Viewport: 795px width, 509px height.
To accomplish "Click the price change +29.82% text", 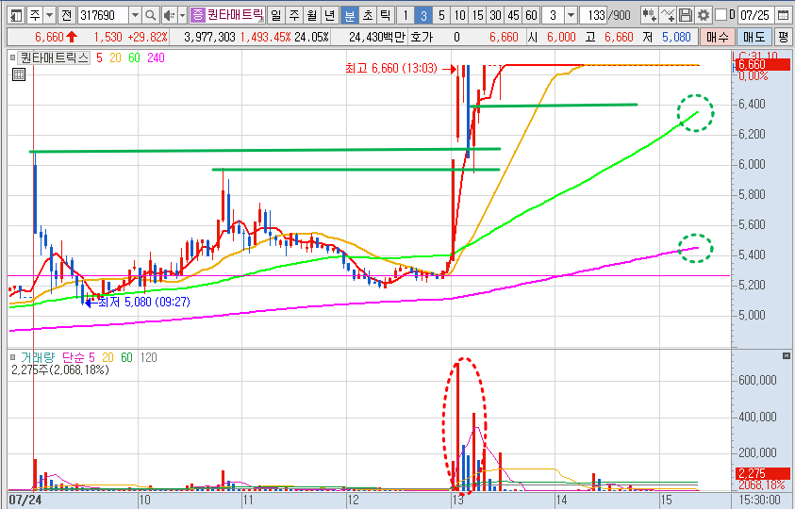I will pos(147,37).
